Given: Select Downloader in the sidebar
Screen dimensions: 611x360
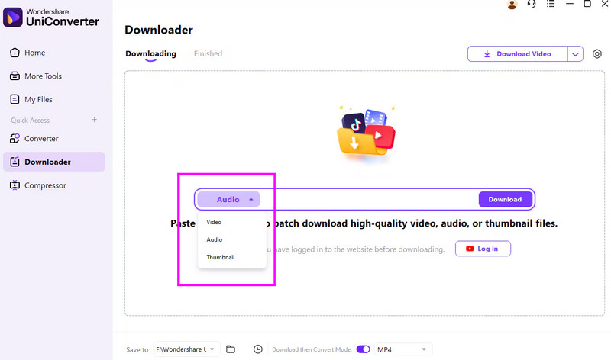Looking at the screenshot, I should (x=53, y=162).
